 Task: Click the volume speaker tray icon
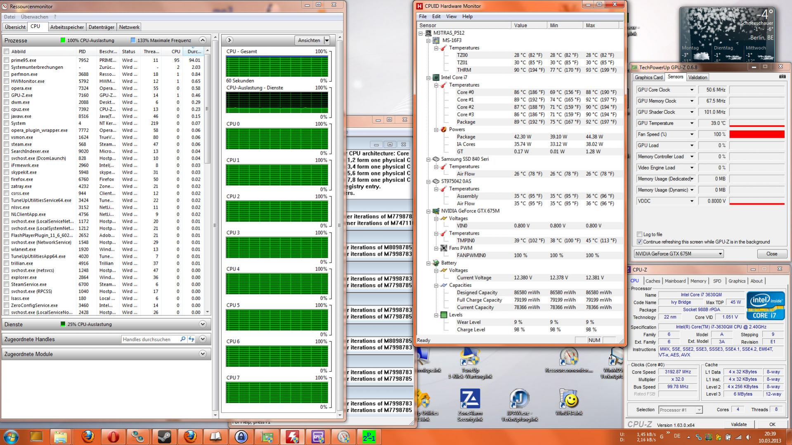(x=748, y=437)
